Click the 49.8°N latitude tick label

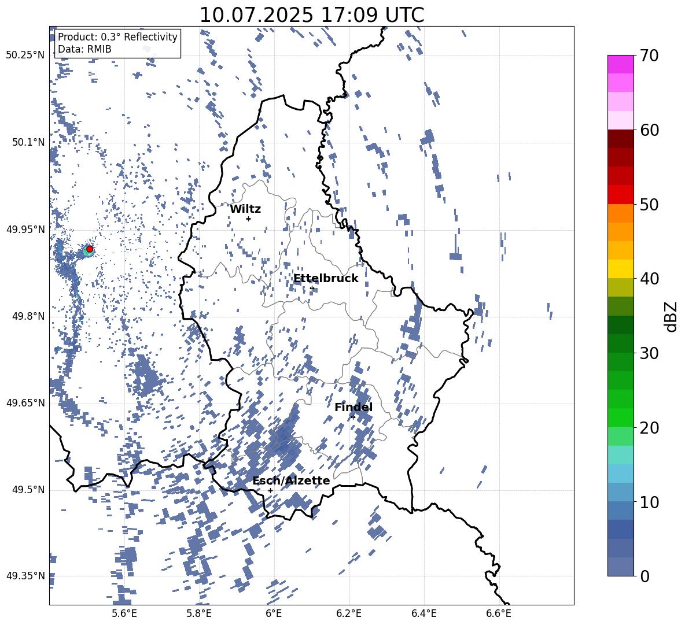point(29,316)
